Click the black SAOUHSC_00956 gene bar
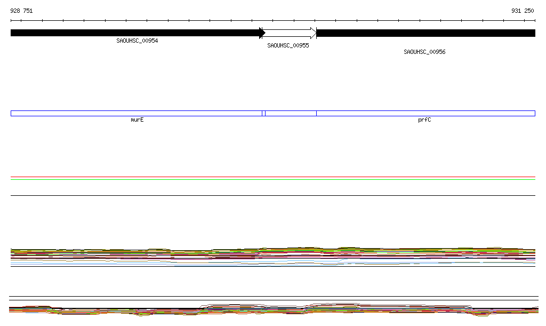This screenshot has width=546, height=326. 425,33
